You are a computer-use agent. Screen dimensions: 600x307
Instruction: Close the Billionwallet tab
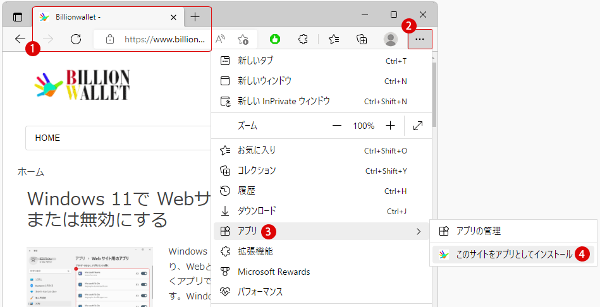coord(173,17)
